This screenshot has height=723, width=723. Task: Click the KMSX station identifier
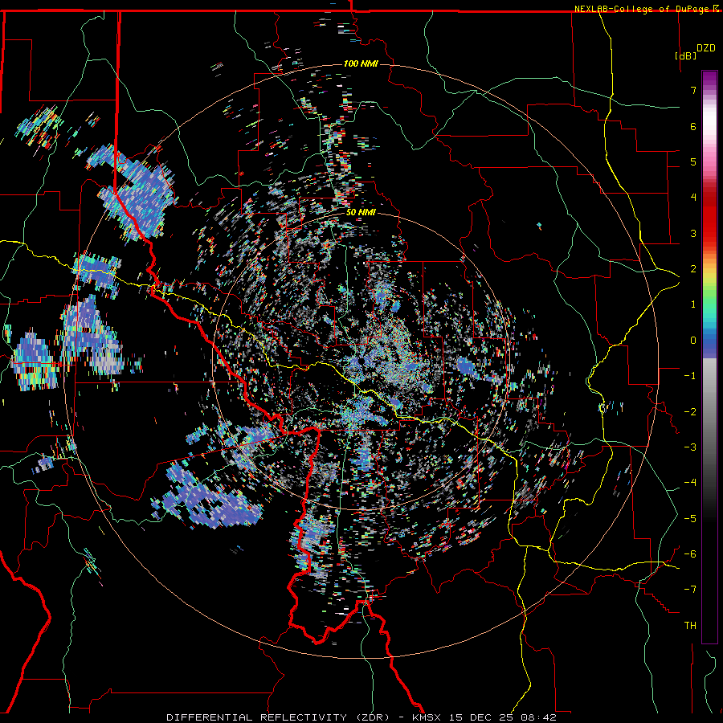click(x=426, y=717)
